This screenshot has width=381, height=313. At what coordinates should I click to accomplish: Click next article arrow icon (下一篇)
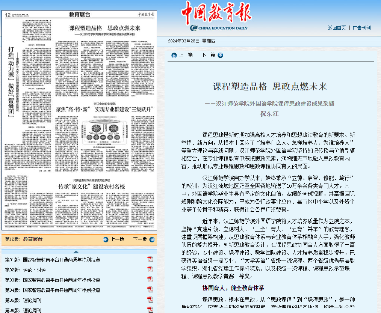click(220, 55)
